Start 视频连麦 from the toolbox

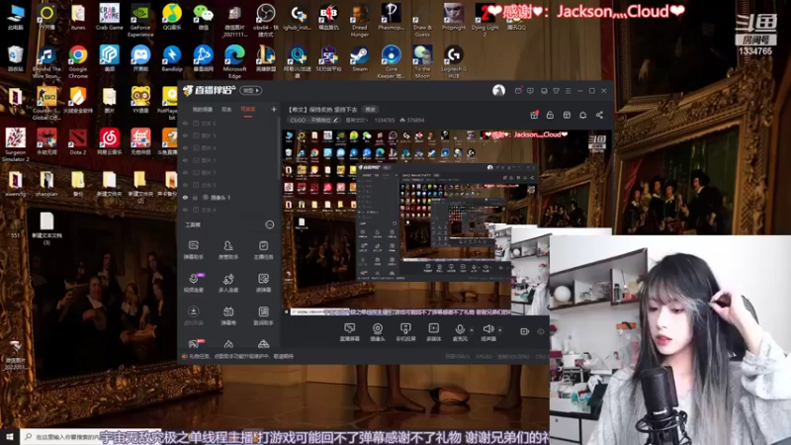pyautogui.click(x=193, y=283)
